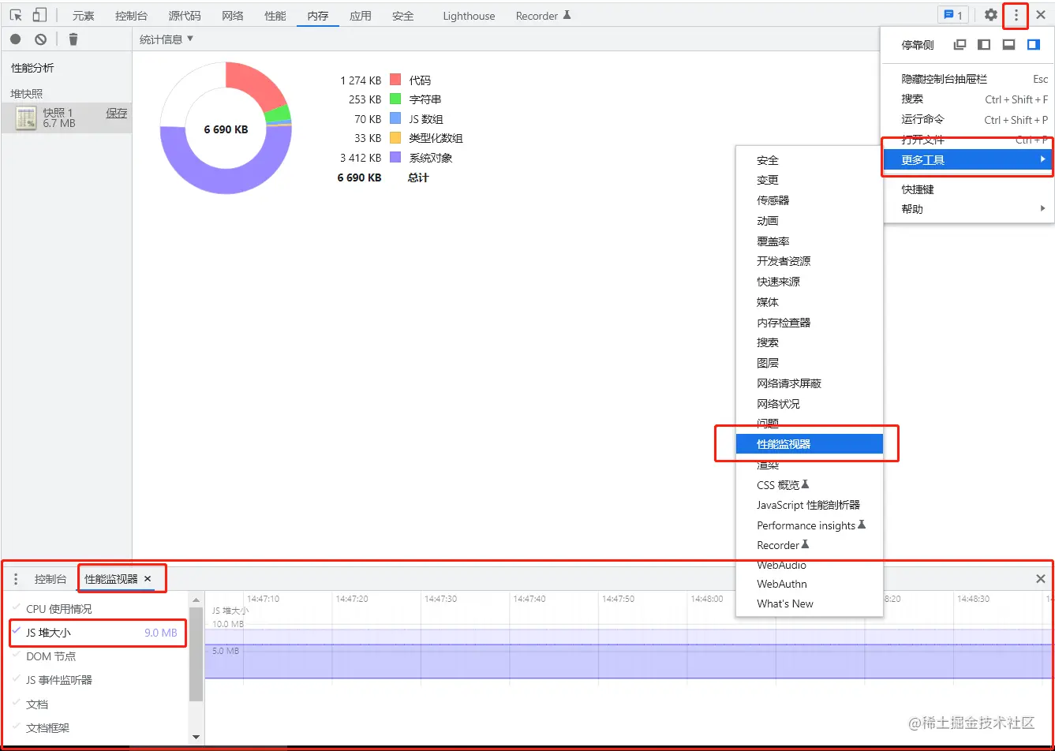Click the red 代码 legend swatch
The height and width of the screenshot is (751, 1055).
(395, 80)
